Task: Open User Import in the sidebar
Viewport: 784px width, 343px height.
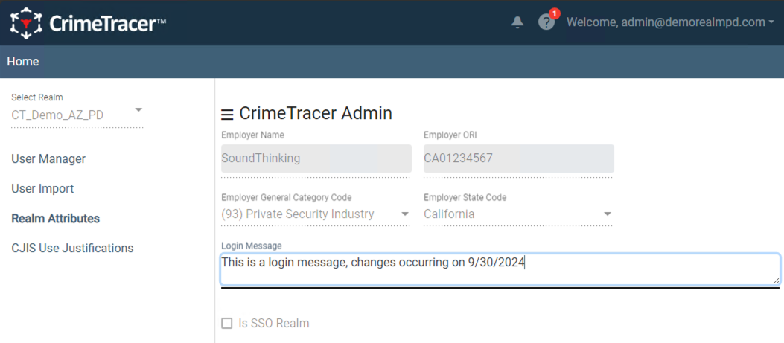Action: (42, 189)
